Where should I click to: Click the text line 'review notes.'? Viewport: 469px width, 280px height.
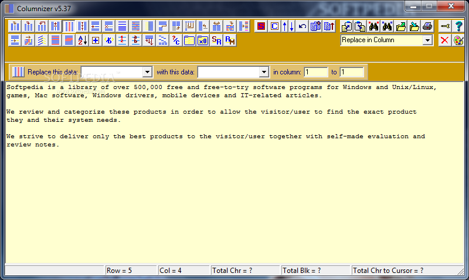click(33, 145)
